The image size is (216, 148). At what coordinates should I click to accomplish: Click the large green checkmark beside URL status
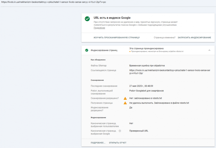(87, 19)
